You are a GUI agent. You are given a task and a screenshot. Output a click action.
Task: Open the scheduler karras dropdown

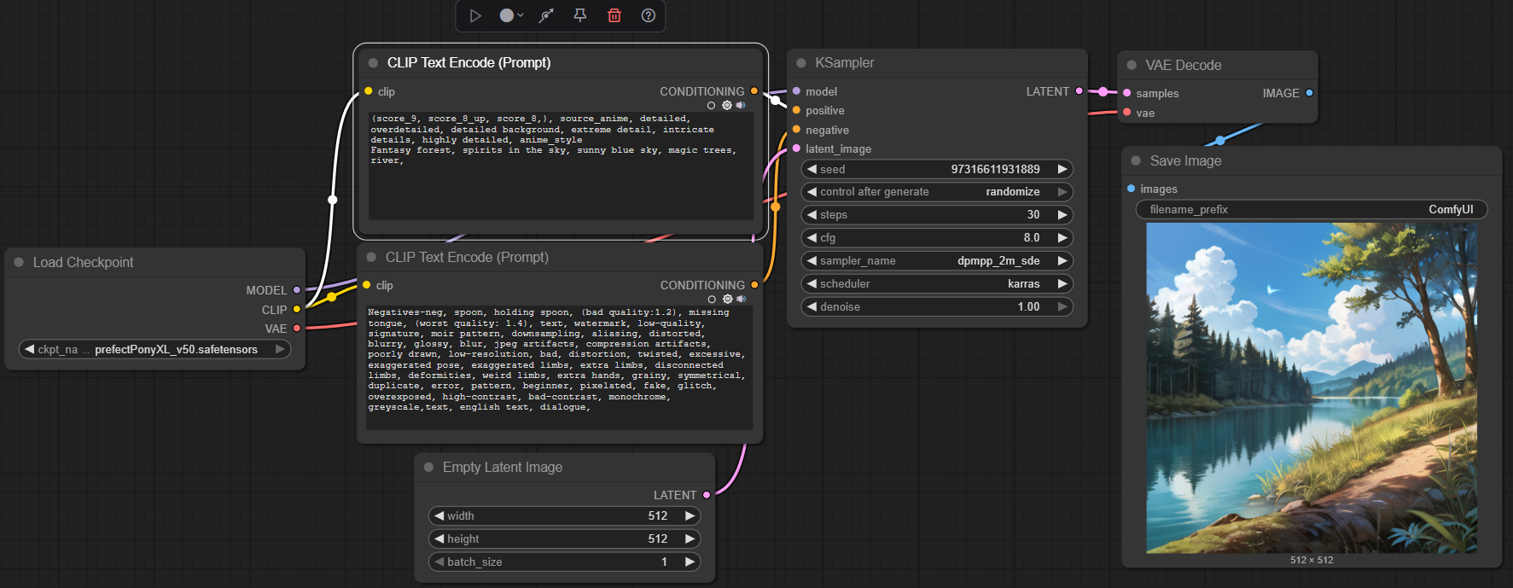936,284
